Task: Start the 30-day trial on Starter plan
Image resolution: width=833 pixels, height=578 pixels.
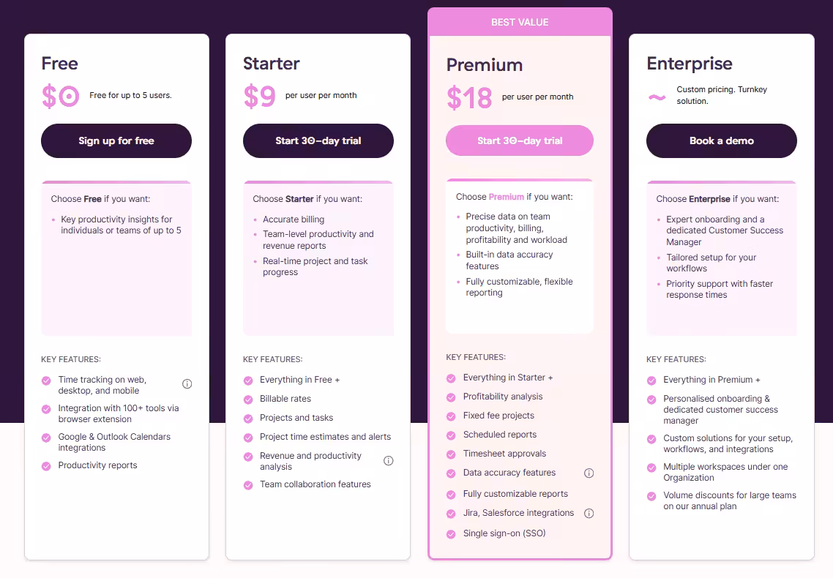Action: pyautogui.click(x=318, y=140)
